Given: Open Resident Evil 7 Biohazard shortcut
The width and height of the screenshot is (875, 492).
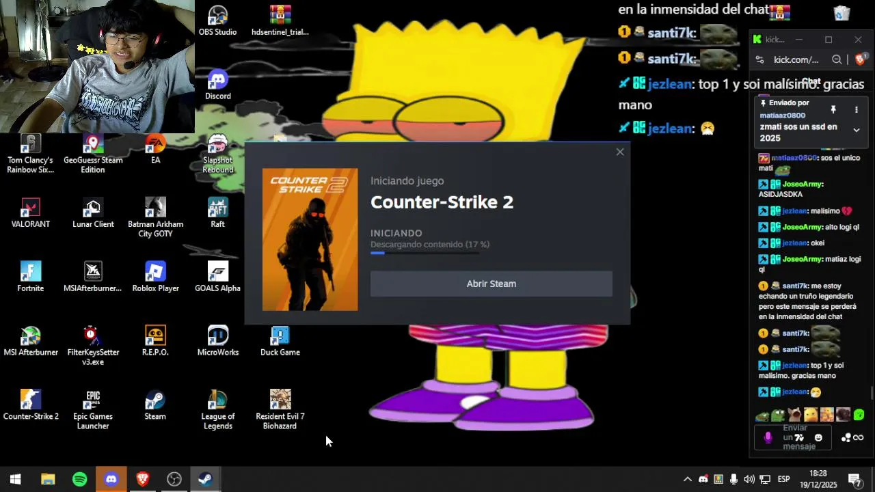Looking at the screenshot, I should click(280, 409).
